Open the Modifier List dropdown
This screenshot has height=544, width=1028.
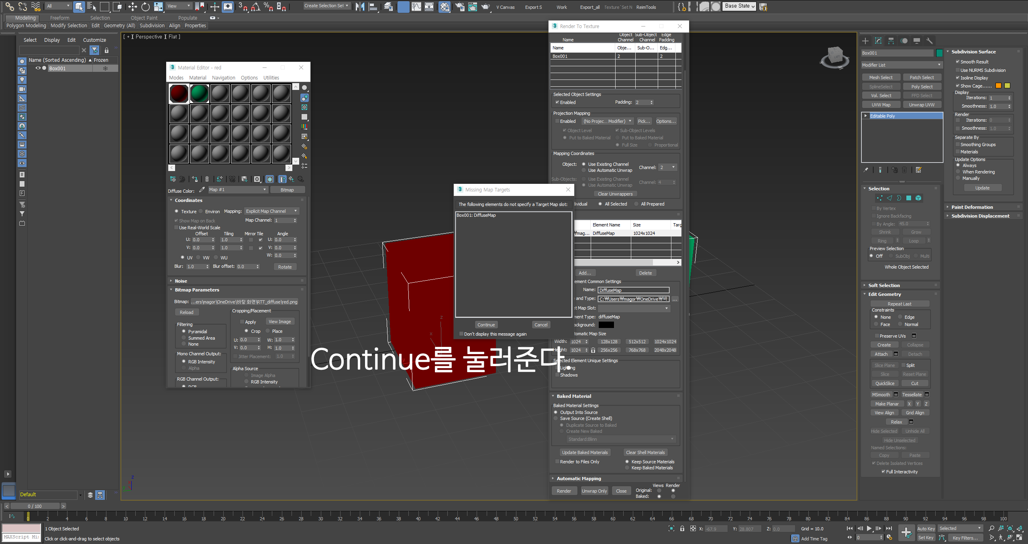(x=902, y=65)
